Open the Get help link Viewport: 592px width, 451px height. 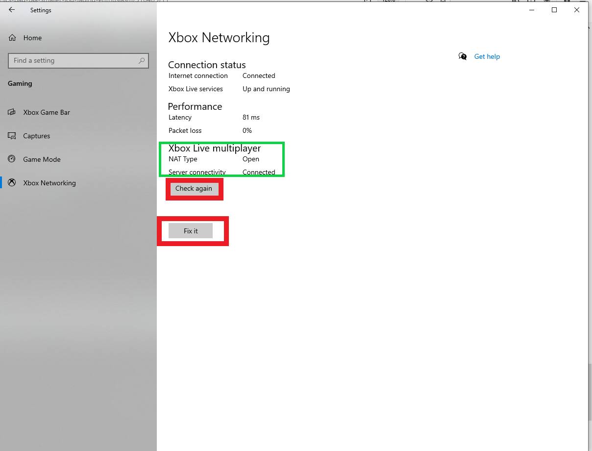coord(487,56)
